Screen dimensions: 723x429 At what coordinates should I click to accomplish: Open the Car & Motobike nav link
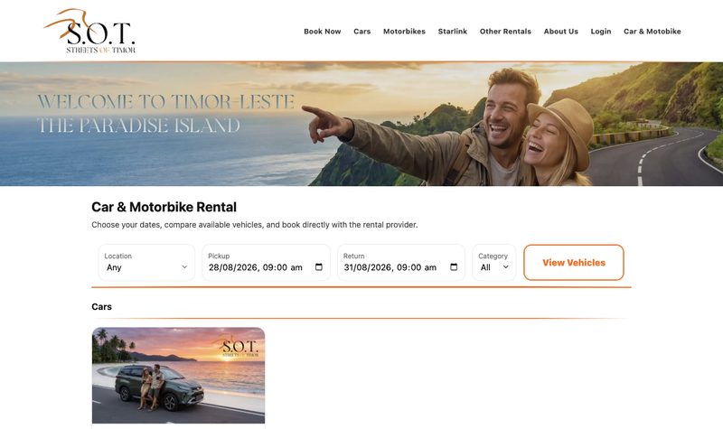[652, 32]
